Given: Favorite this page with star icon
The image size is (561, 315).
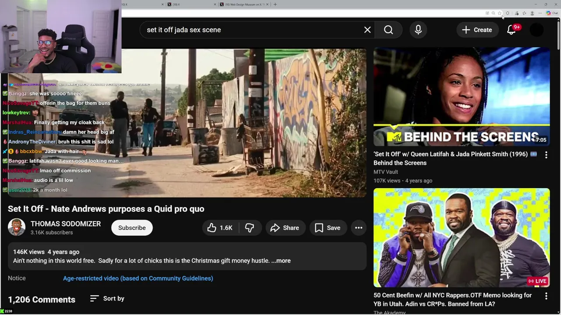Looking at the screenshot, I should click(x=500, y=13).
